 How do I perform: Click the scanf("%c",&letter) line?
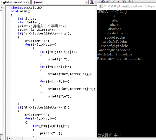(x=36, y=30)
